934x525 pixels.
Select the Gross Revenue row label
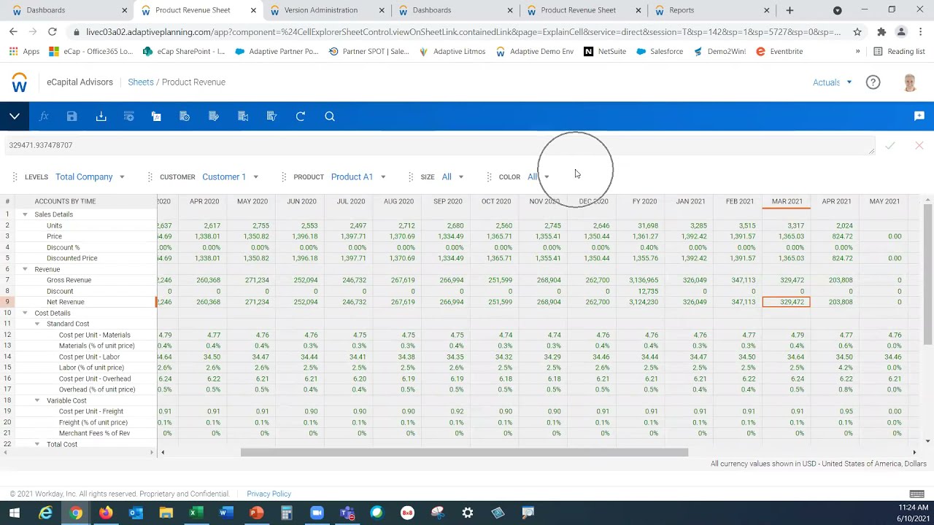[x=69, y=280]
